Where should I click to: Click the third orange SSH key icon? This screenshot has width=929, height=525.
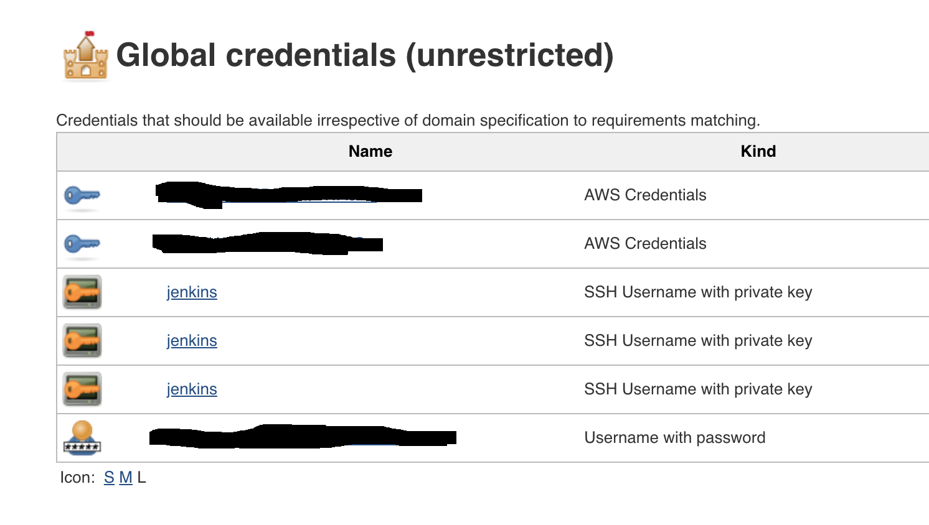click(x=82, y=389)
